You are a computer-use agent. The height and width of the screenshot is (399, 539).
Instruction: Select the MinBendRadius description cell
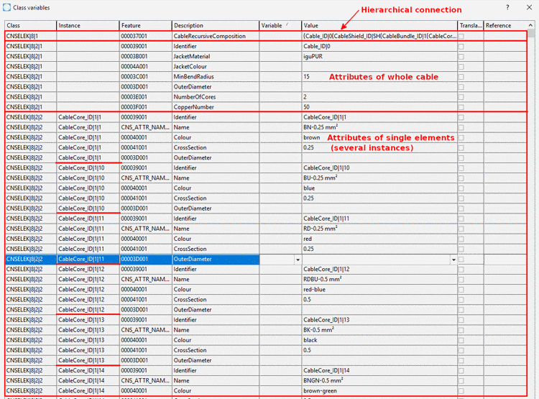point(215,77)
